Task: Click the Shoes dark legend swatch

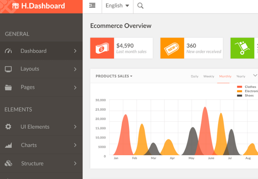Action: [x=239, y=95]
